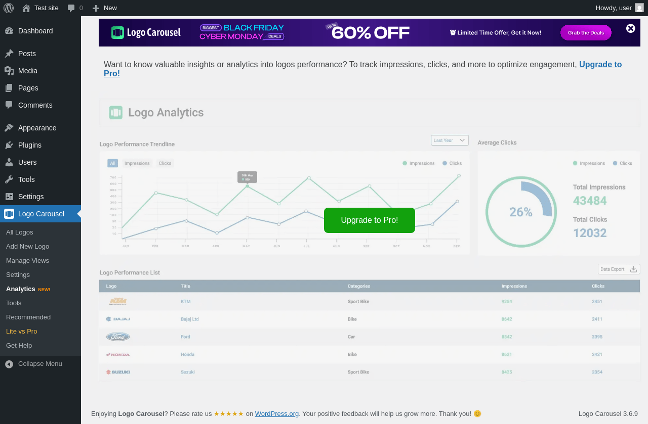Click the Ford logo thumbnail

(118, 337)
